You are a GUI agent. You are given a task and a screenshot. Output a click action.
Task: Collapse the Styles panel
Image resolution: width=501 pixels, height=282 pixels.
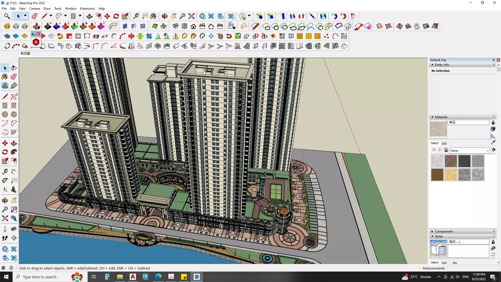tap(432, 236)
